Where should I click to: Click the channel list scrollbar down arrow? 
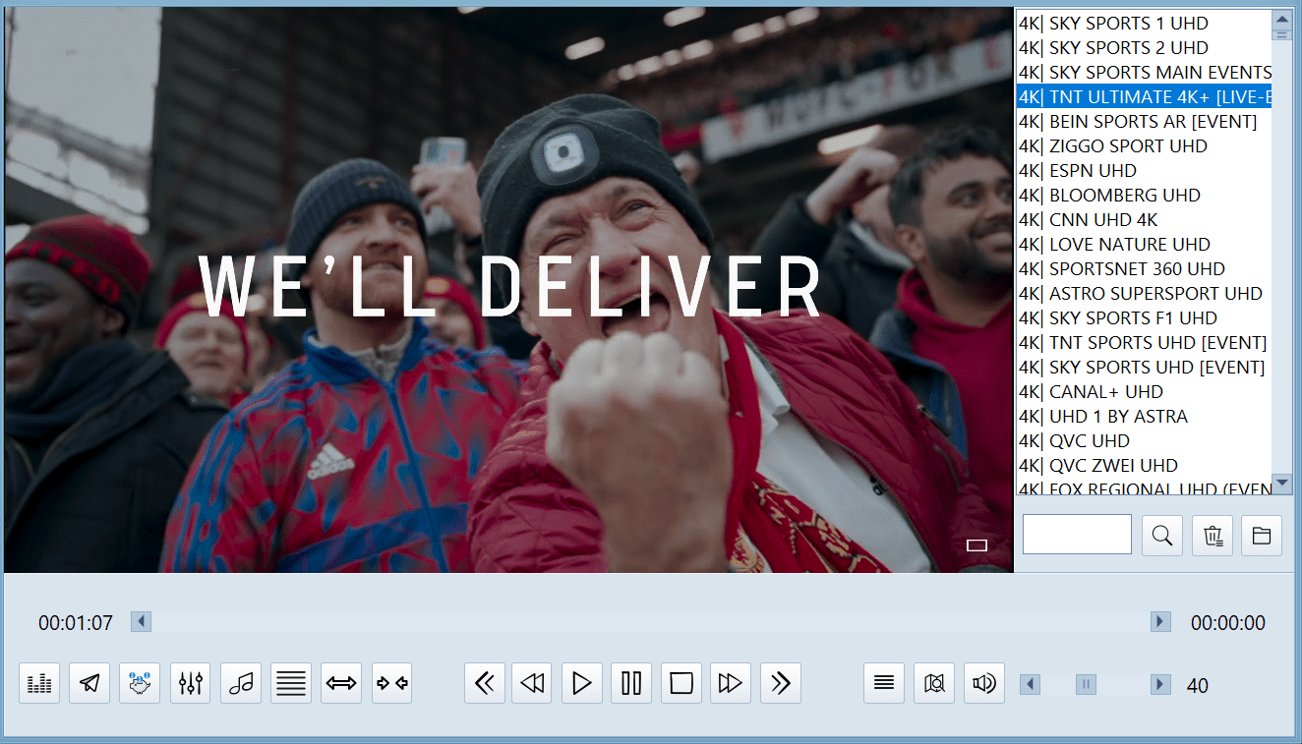coord(1281,483)
